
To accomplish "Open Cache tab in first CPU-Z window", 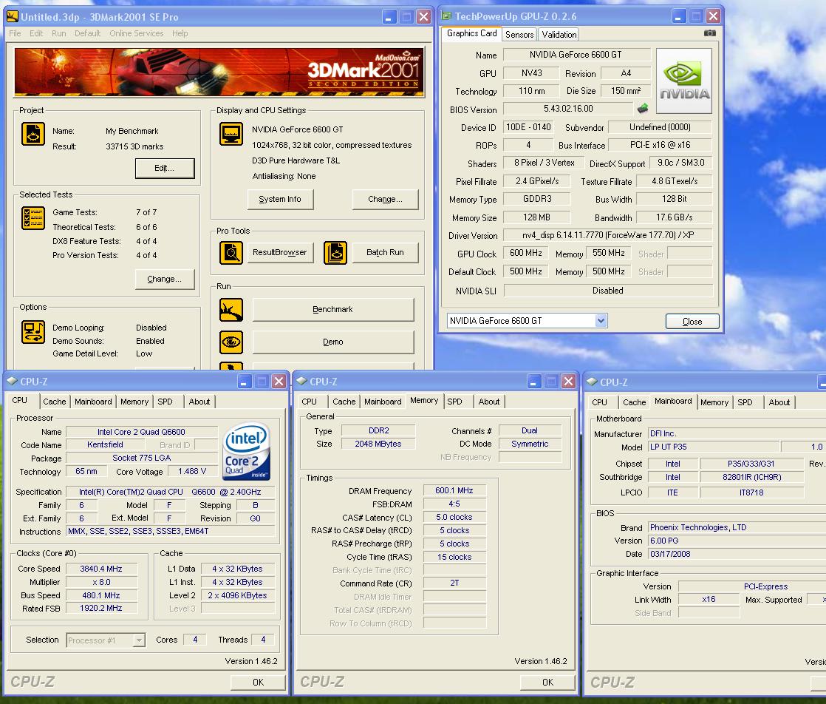I will point(55,402).
